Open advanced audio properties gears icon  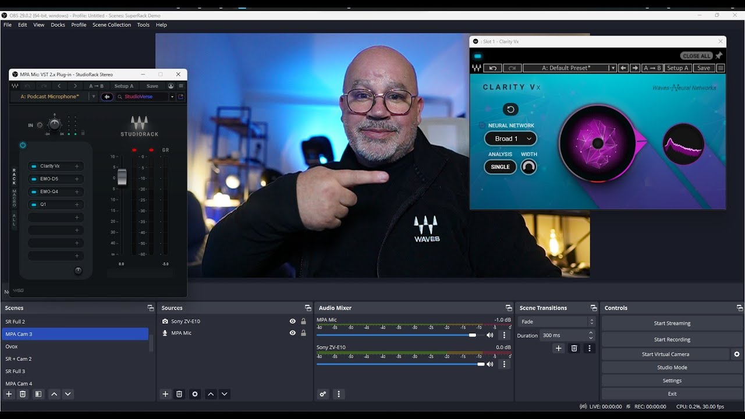pos(323,394)
